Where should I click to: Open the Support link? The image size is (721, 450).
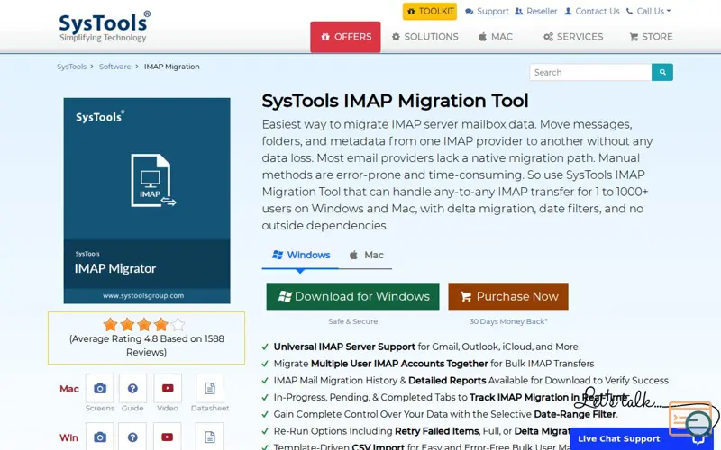[487, 11]
